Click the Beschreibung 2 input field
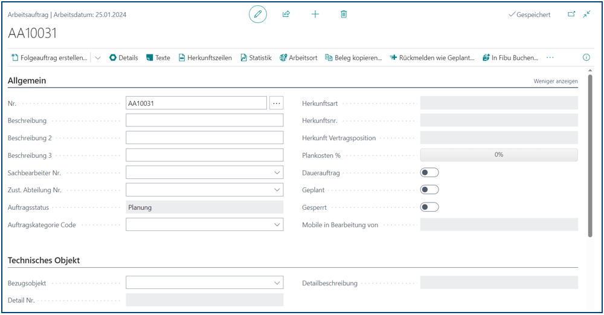604x315 pixels. 205,138
